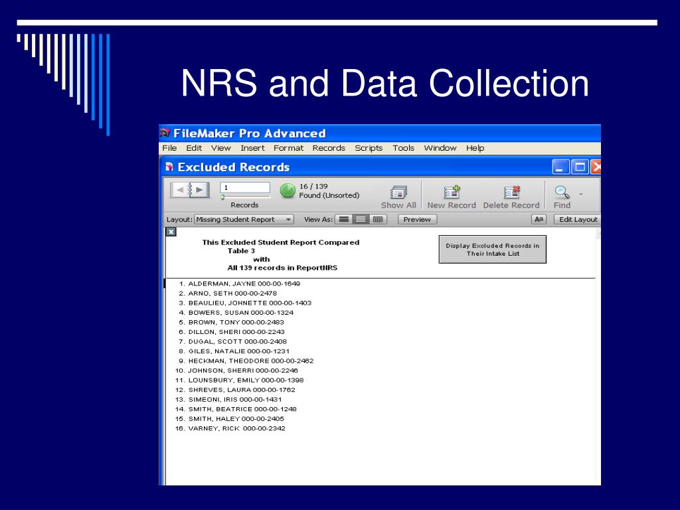Open the Scripts menu
The width and height of the screenshot is (680, 510).
[x=369, y=148]
